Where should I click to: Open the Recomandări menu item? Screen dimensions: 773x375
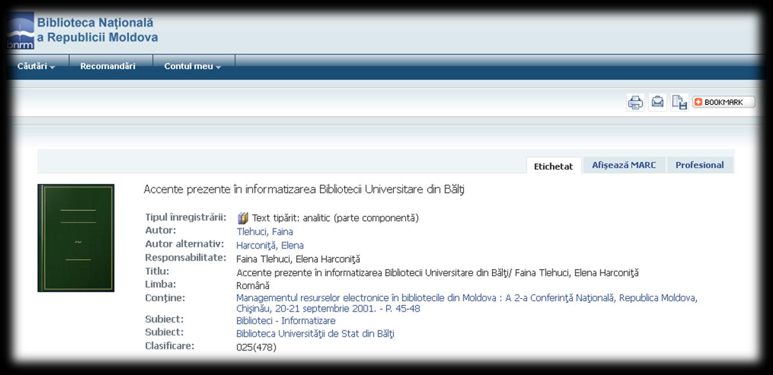[x=108, y=66]
